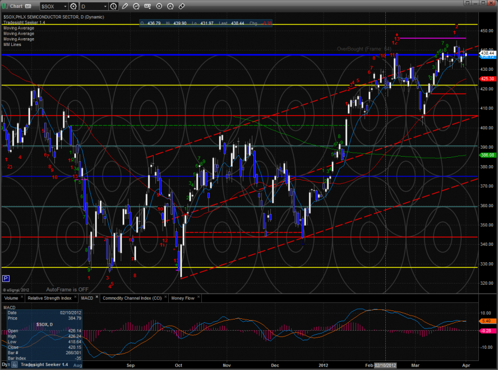Click the blue P marker icon

[x=6, y=278]
